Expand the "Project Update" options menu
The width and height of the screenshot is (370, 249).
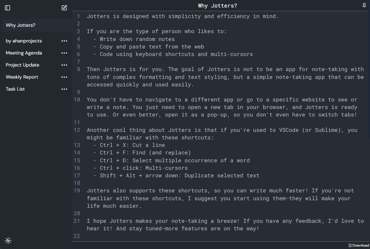point(64,65)
